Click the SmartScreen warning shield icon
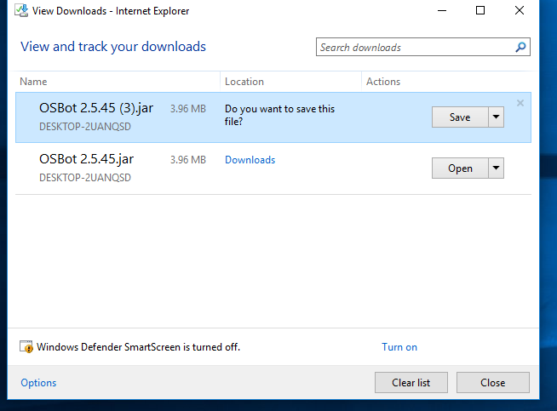 coord(26,347)
